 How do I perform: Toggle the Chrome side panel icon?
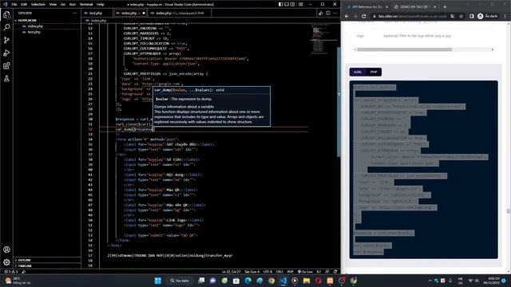[472, 16]
